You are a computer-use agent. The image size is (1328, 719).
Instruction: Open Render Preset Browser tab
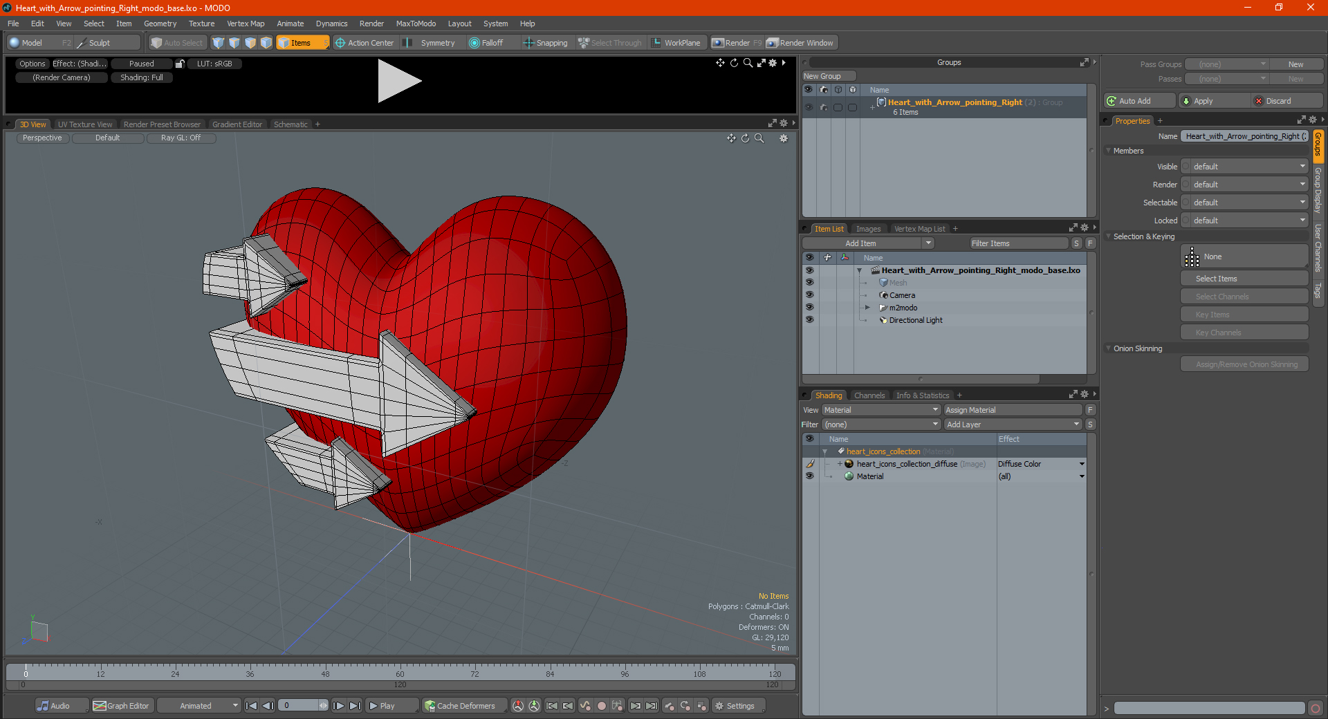tap(162, 124)
